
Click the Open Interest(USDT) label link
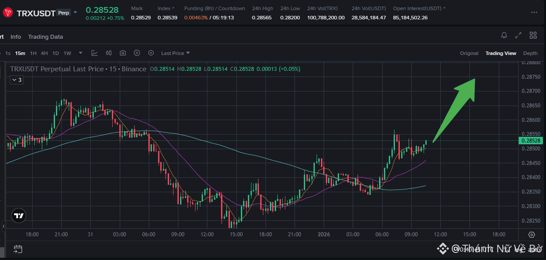(x=419, y=8)
